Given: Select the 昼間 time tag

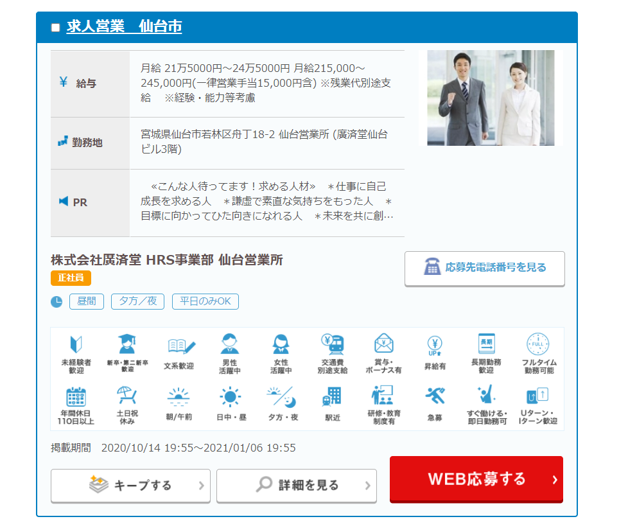Looking at the screenshot, I should pyautogui.click(x=87, y=302).
